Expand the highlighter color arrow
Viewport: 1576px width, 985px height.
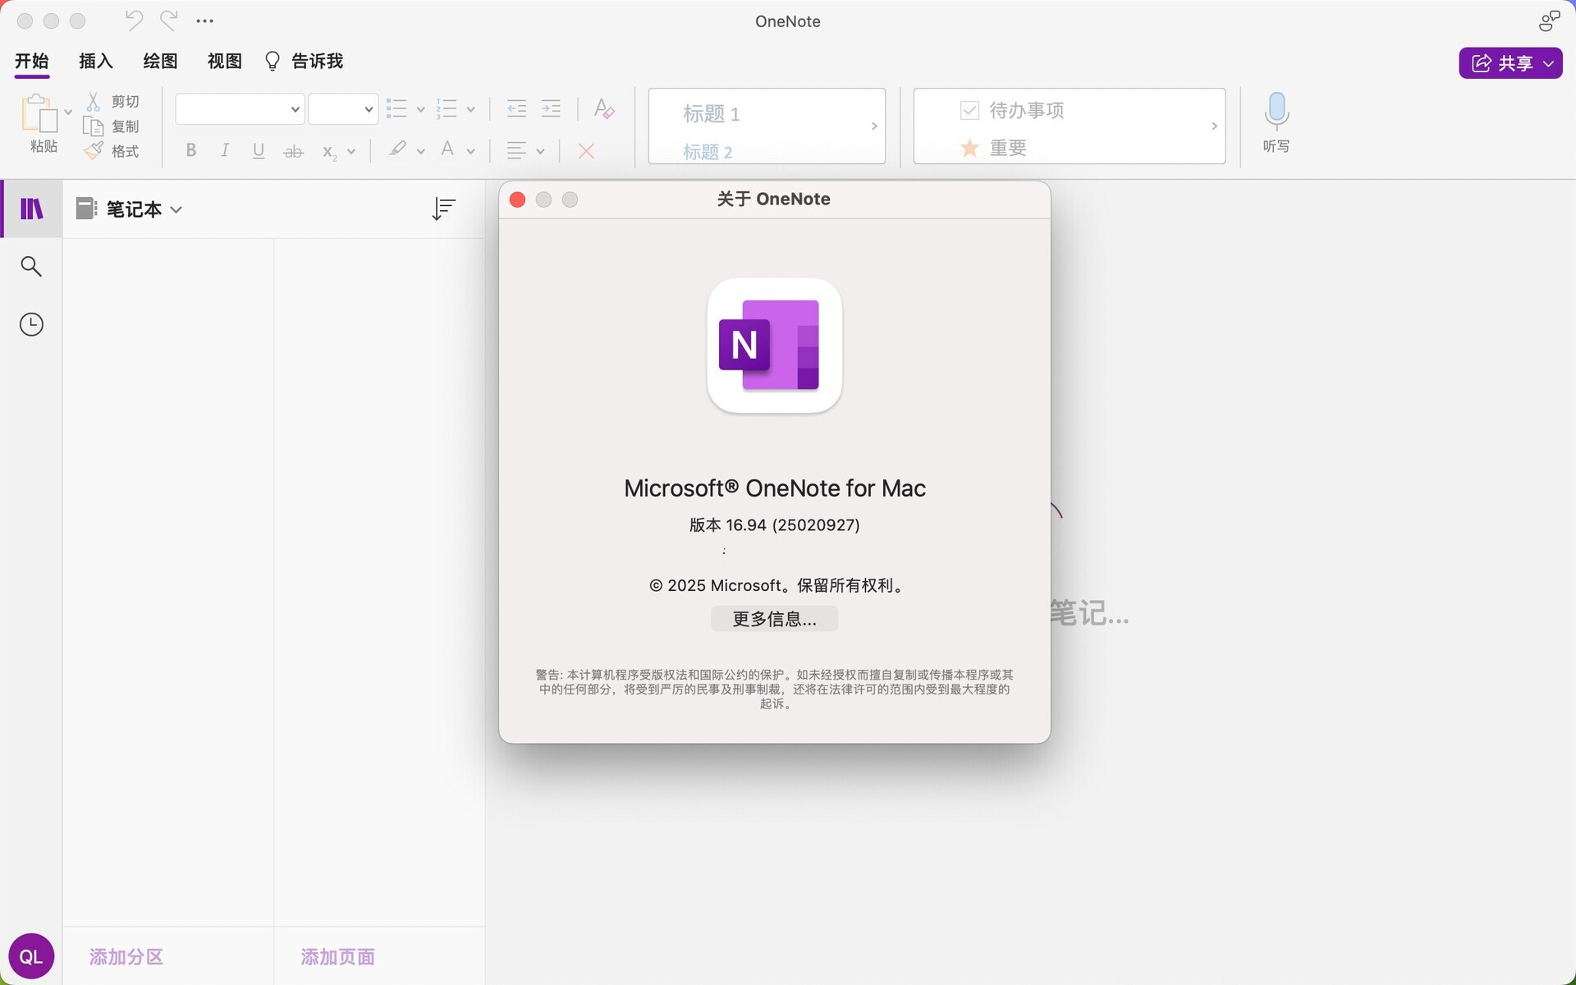(420, 151)
